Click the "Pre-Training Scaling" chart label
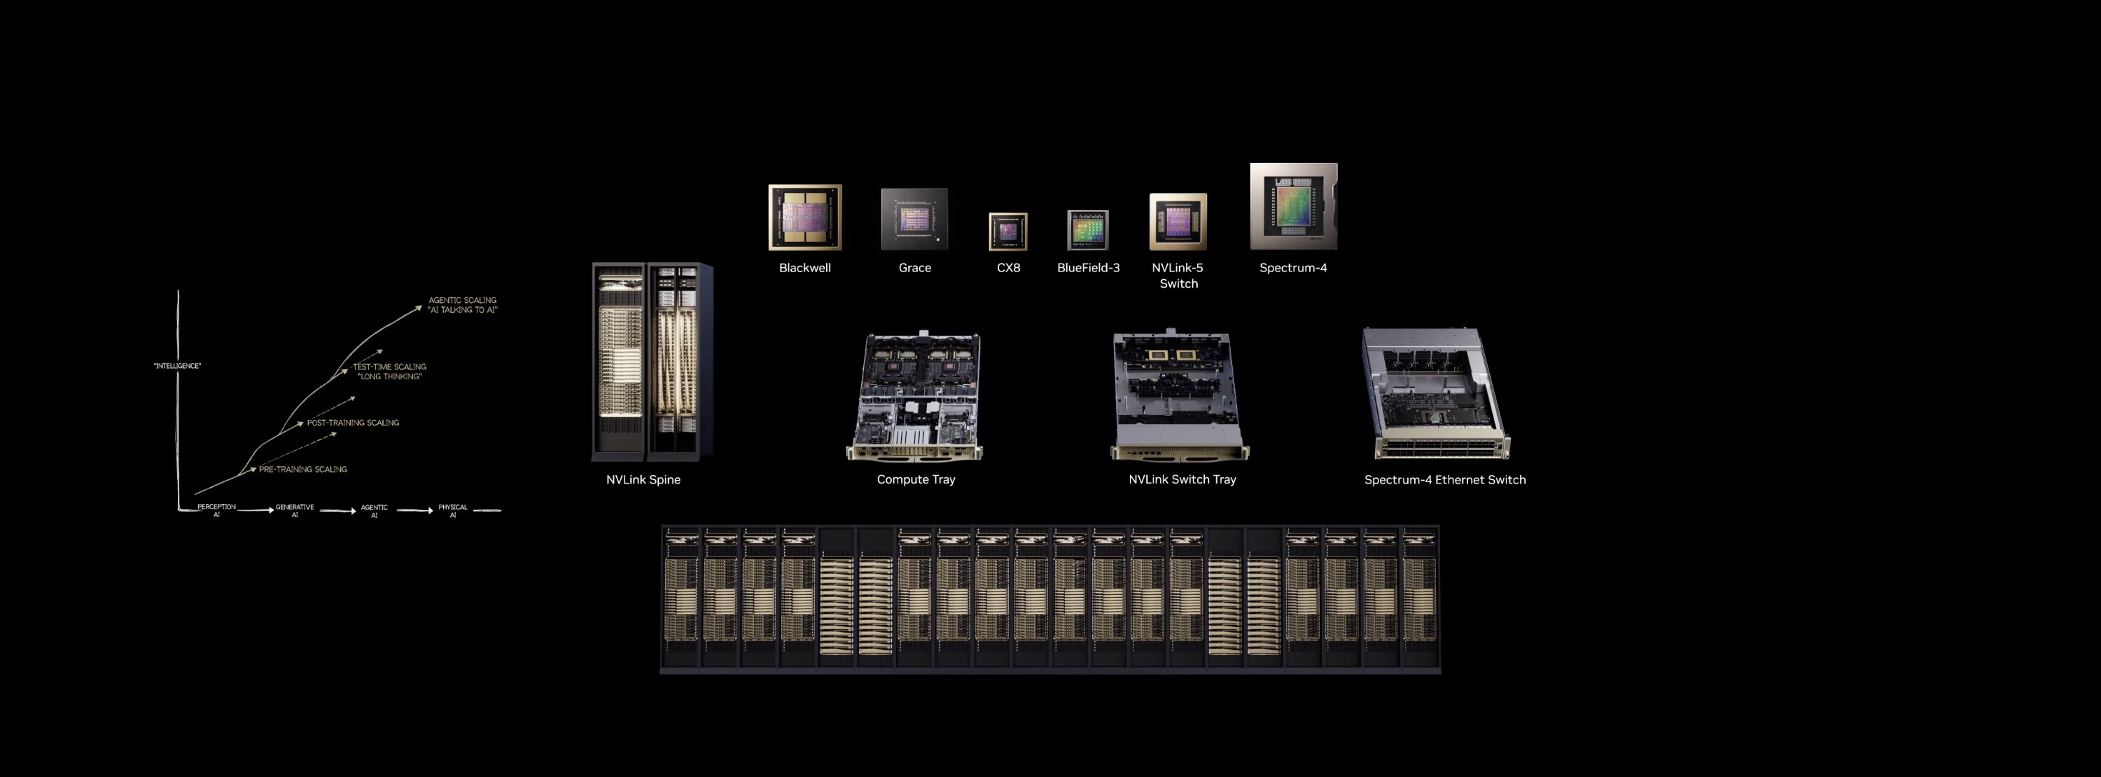This screenshot has height=777, width=2101. (302, 468)
